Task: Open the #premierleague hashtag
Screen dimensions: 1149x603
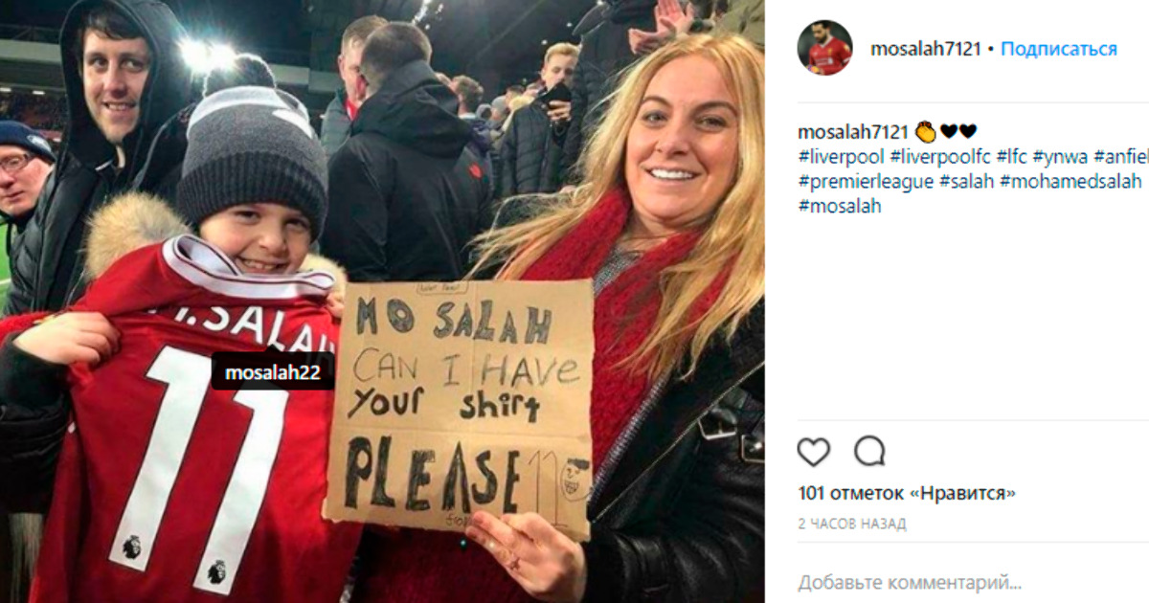Action: click(x=866, y=182)
